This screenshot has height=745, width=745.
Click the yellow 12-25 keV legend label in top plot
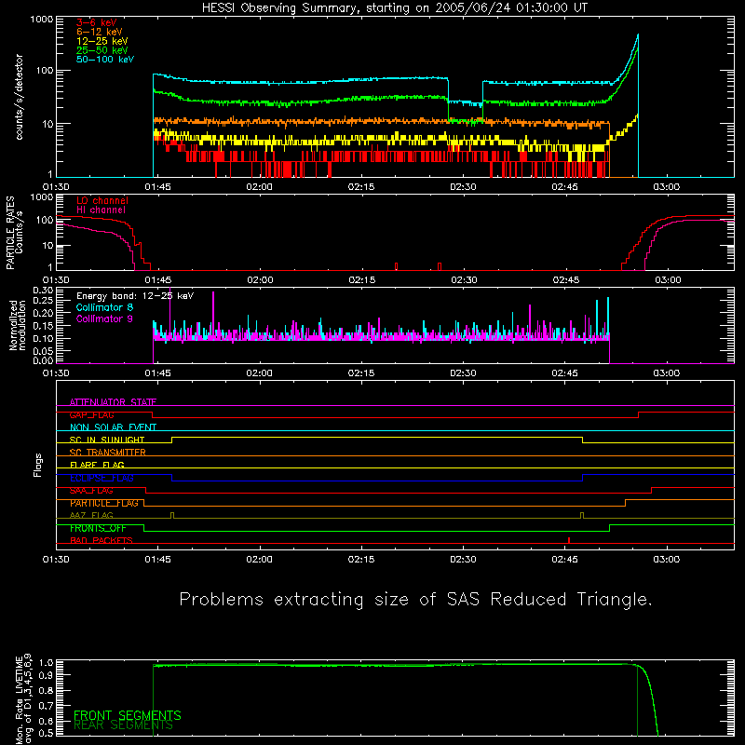coord(102,41)
